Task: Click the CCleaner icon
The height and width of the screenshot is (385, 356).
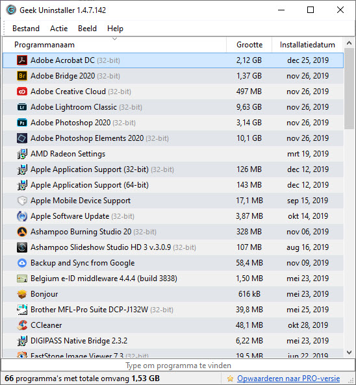Action: pos(22,325)
